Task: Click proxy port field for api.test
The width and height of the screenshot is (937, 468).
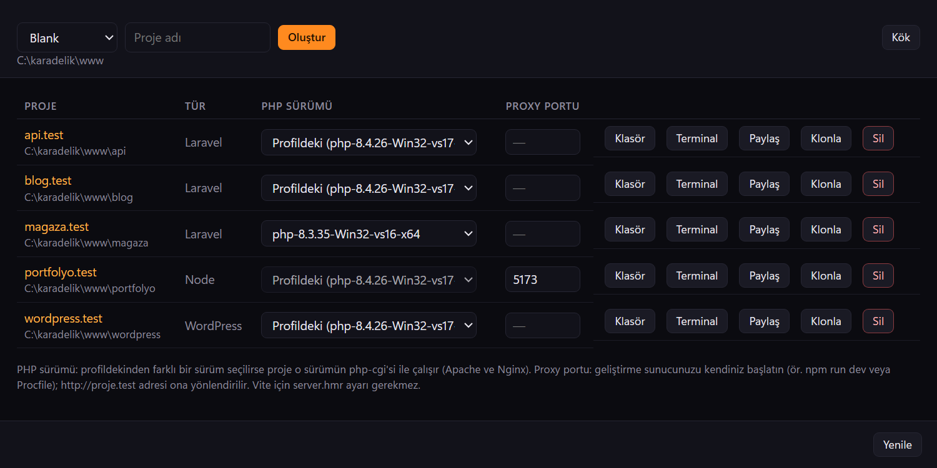Action: (x=543, y=142)
